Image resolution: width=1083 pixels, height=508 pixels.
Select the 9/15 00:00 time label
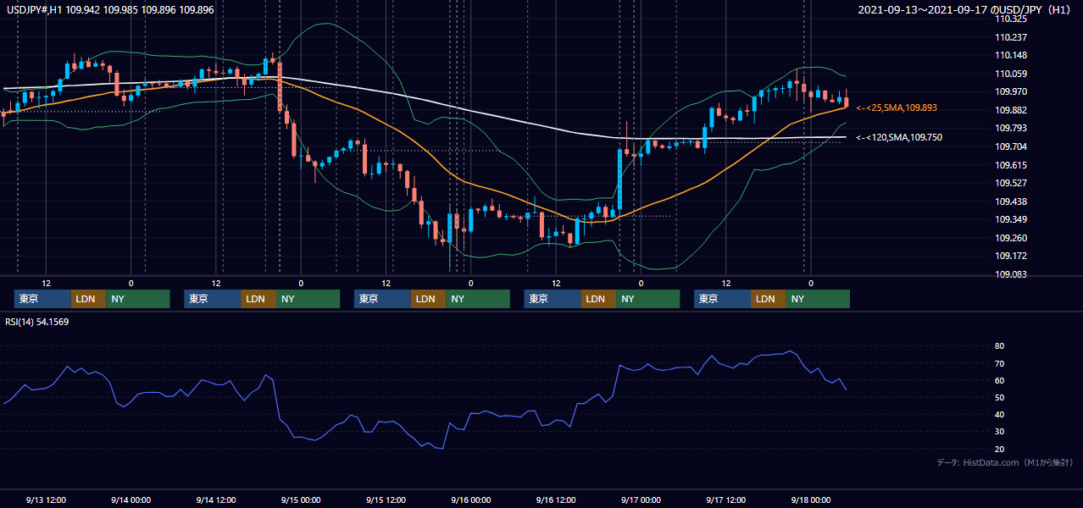301,500
